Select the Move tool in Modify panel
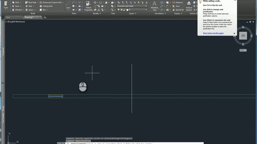 tap(95, 2)
